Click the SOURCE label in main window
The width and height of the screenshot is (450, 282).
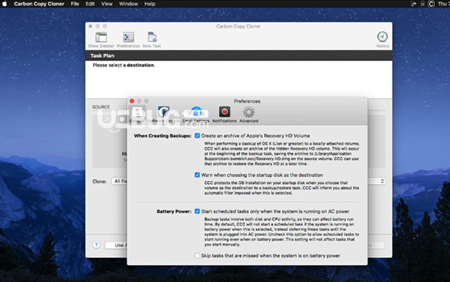(100, 107)
